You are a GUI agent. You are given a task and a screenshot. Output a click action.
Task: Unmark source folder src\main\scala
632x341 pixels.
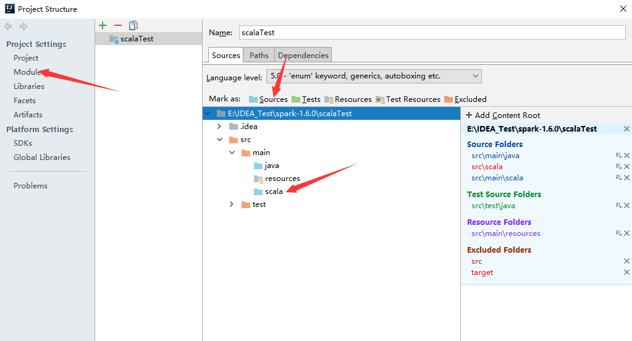pyautogui.click(x=627, y=177)
